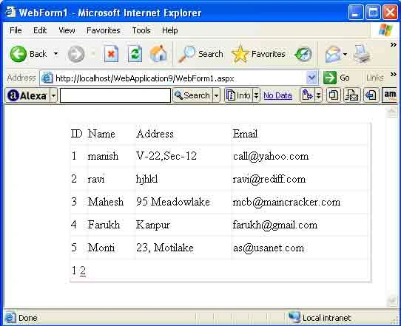The width and height of the screenshot is (401, 326).
Task: Open the Favorites star toolbar button
Action: point(258,54)
